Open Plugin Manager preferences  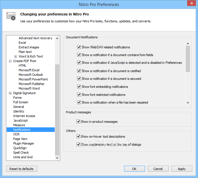pos(23,143)
